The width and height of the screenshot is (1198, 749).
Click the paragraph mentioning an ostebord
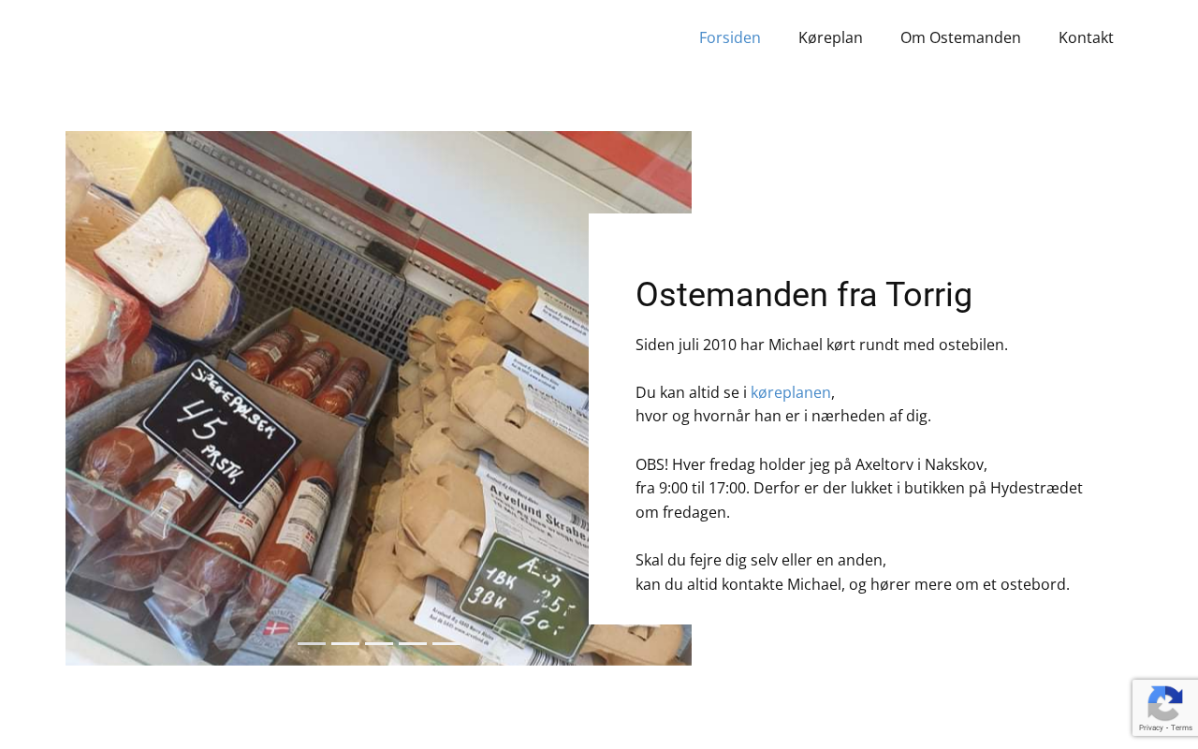click(x=853, y=572)
